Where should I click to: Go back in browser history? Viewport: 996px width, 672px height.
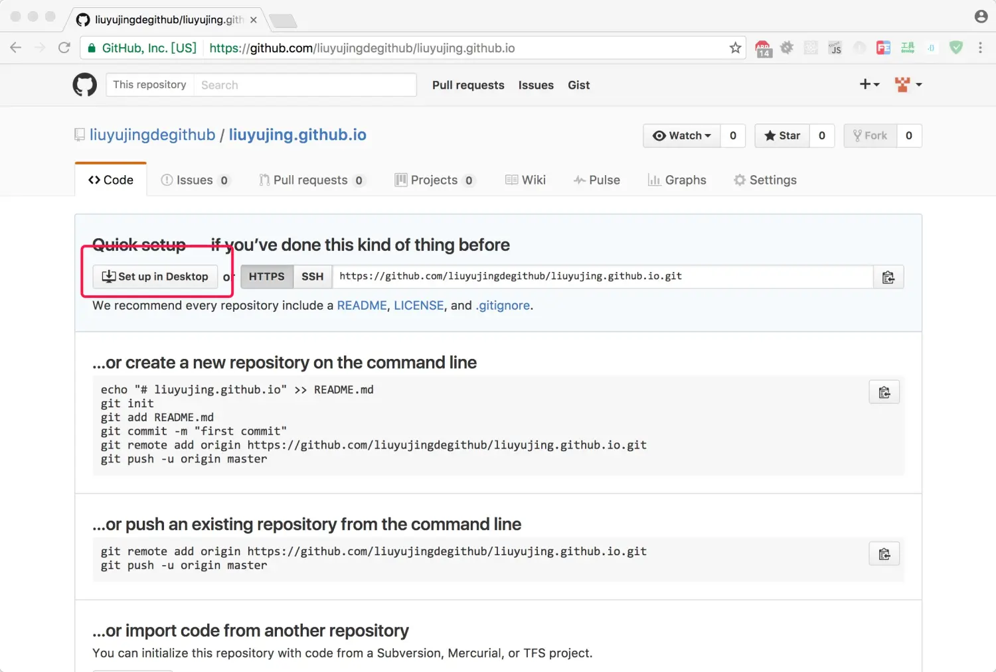(x=16, y=48)
